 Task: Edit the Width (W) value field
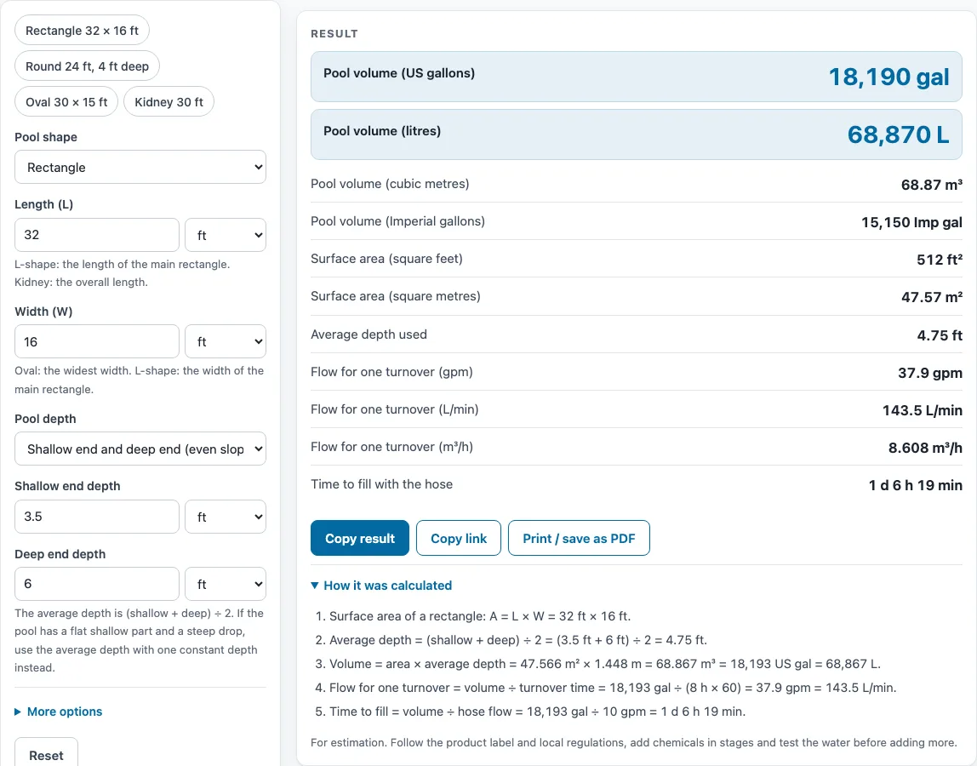(x=96, y=341)
